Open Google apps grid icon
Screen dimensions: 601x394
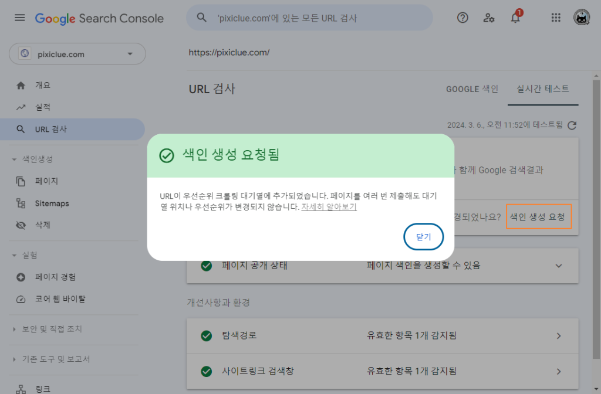(x=556, y=18)
